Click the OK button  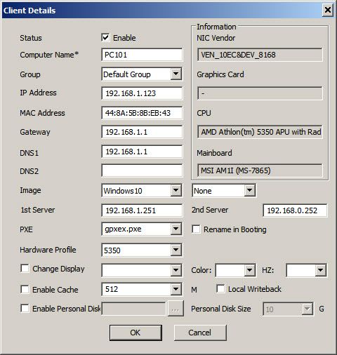pos(136,333)
